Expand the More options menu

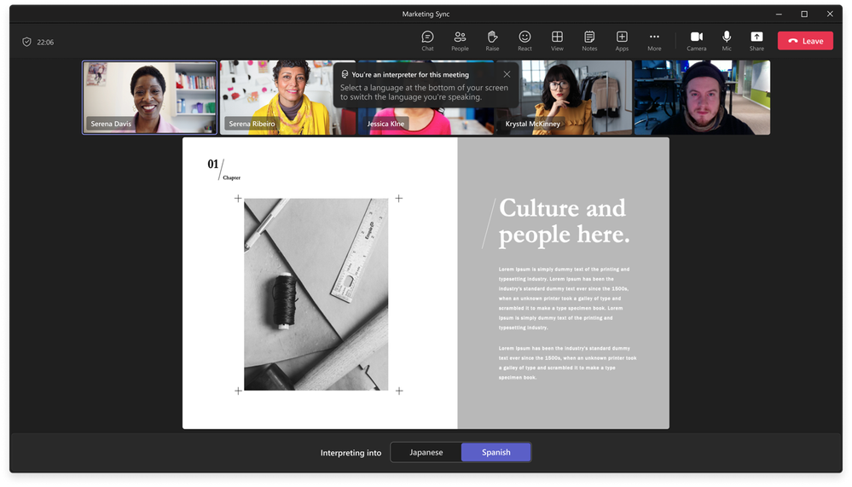(654, 40)
